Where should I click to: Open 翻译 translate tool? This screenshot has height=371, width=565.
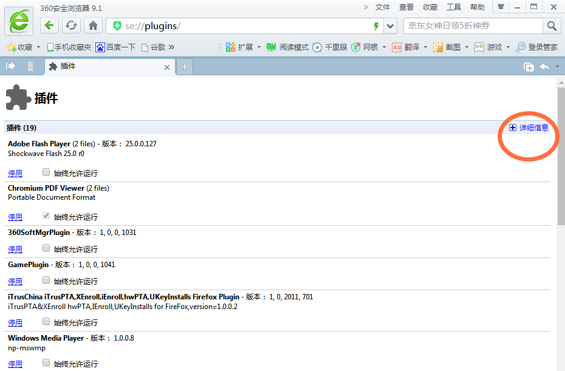(406, 47)
